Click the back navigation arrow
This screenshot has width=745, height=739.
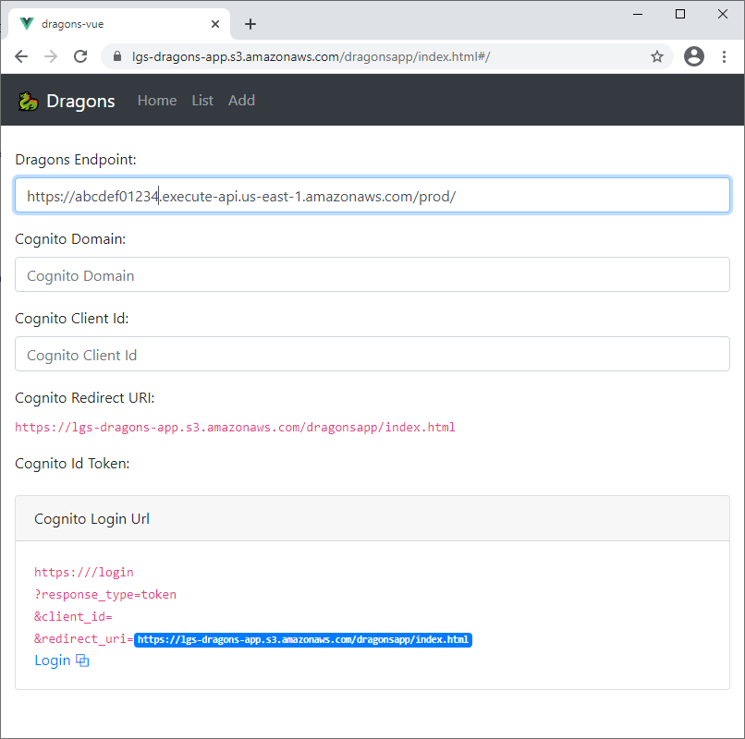coord(21,56)
